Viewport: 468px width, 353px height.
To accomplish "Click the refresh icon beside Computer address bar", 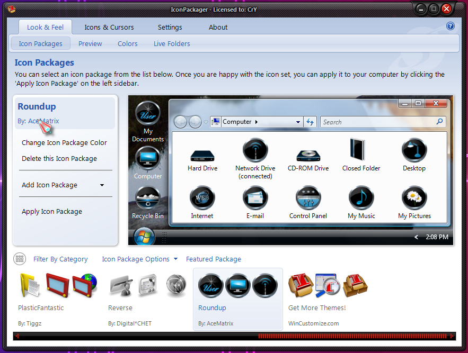I will tap(310, 122).
